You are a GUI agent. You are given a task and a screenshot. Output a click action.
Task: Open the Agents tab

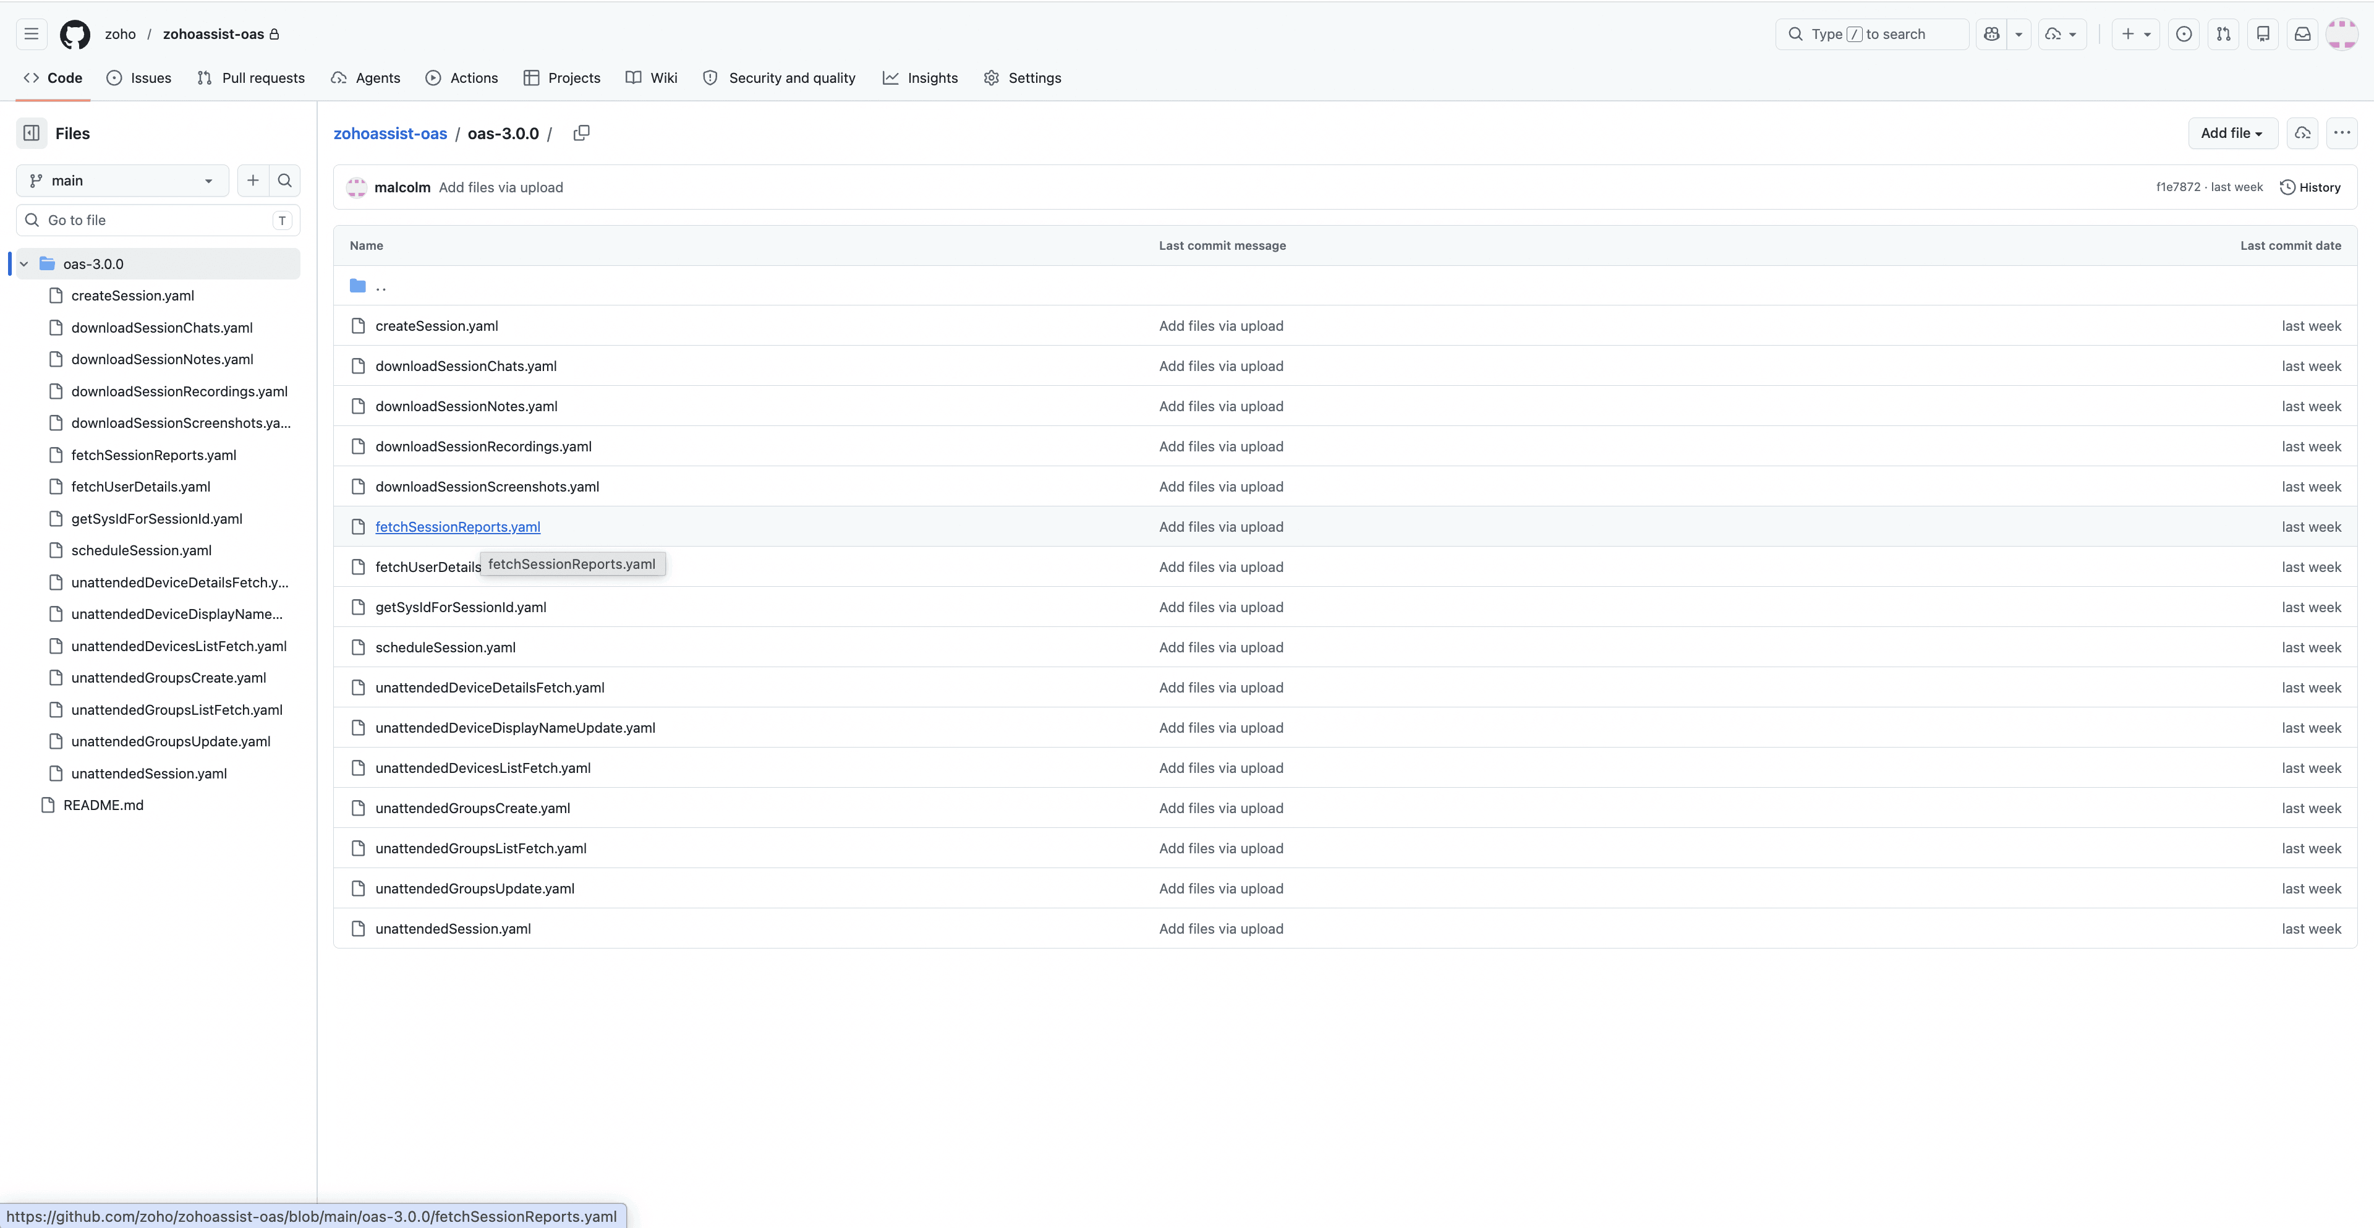pos(365,77)
